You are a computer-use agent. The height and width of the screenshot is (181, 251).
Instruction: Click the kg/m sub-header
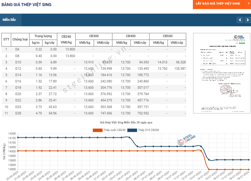(x=36, y=43)
